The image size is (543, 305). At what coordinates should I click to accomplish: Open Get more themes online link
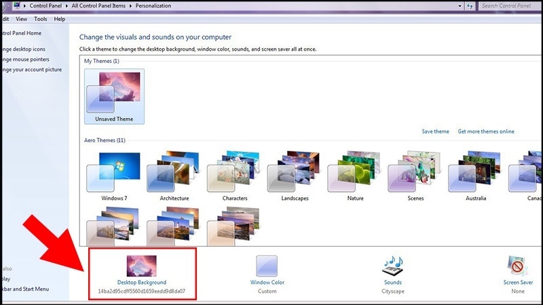click(485, 131)
